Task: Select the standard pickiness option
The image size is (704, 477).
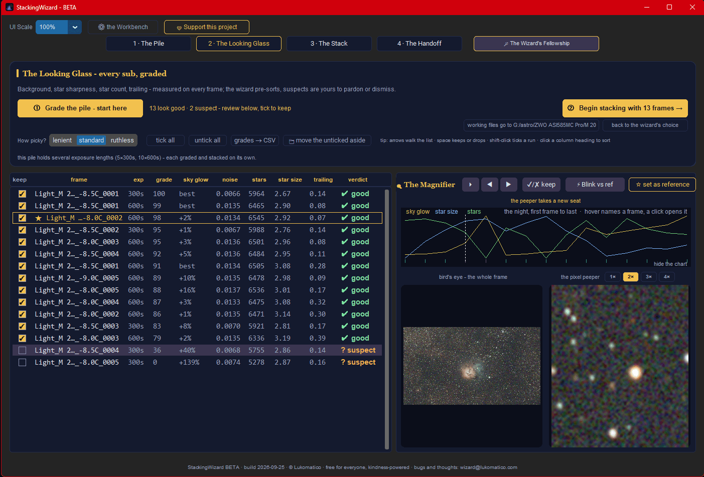Action: (x=91, y=140)
